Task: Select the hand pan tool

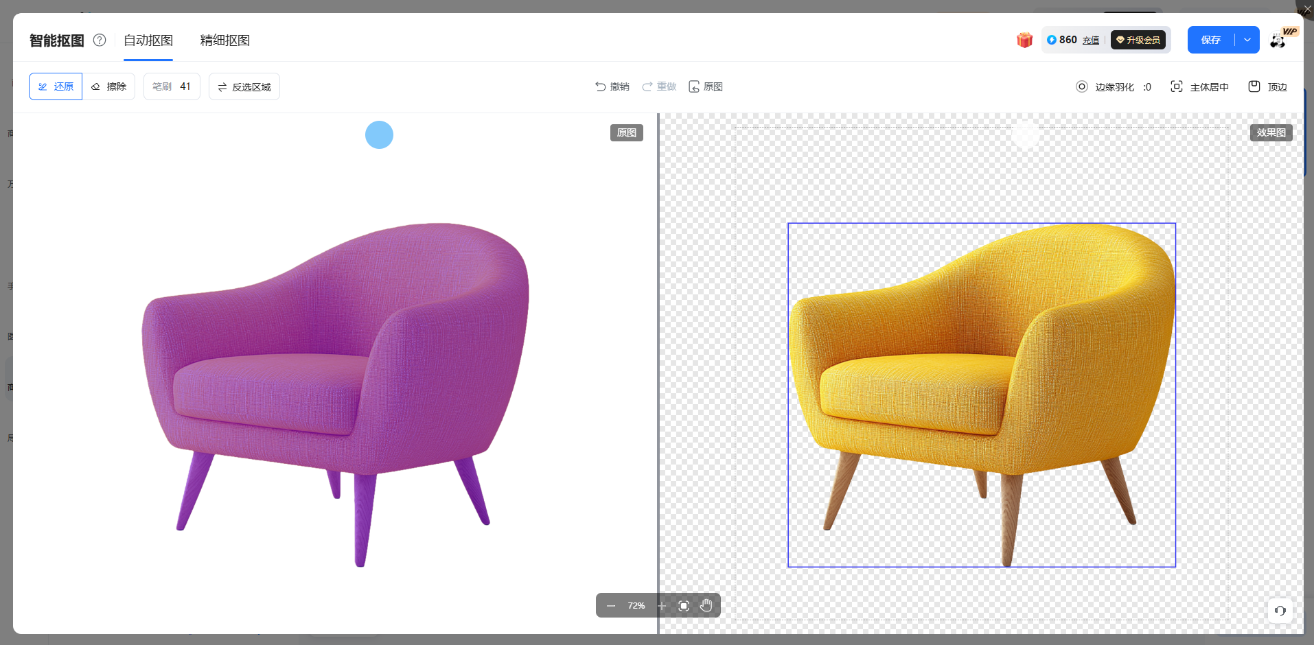Action: [706, 605]
